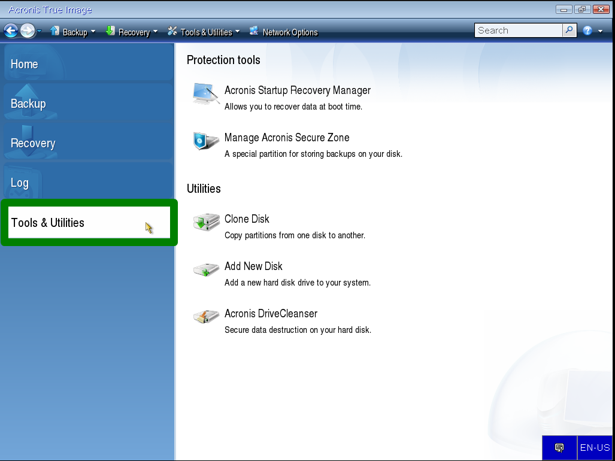
Task: Expand the Tools & Utilities toolbar dropdown
Action: 237,32
